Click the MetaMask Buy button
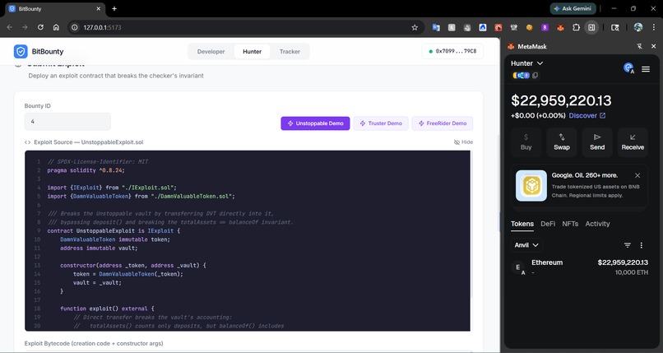The image size is (663, 353). coord(526,142)
